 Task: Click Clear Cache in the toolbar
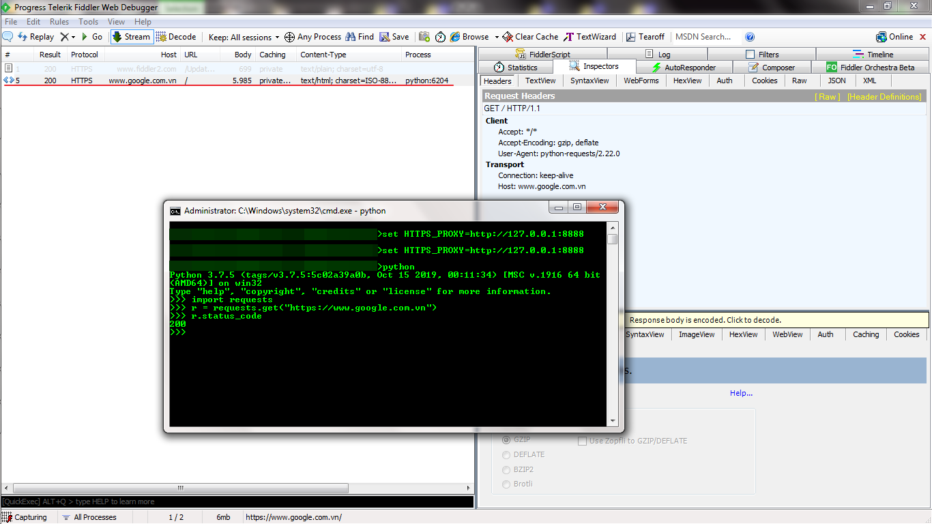[530, 37]
